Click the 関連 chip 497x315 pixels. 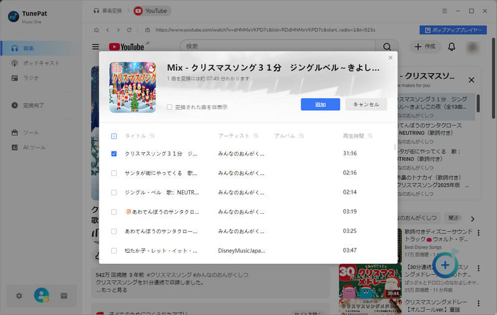click(x=454, y=217)
